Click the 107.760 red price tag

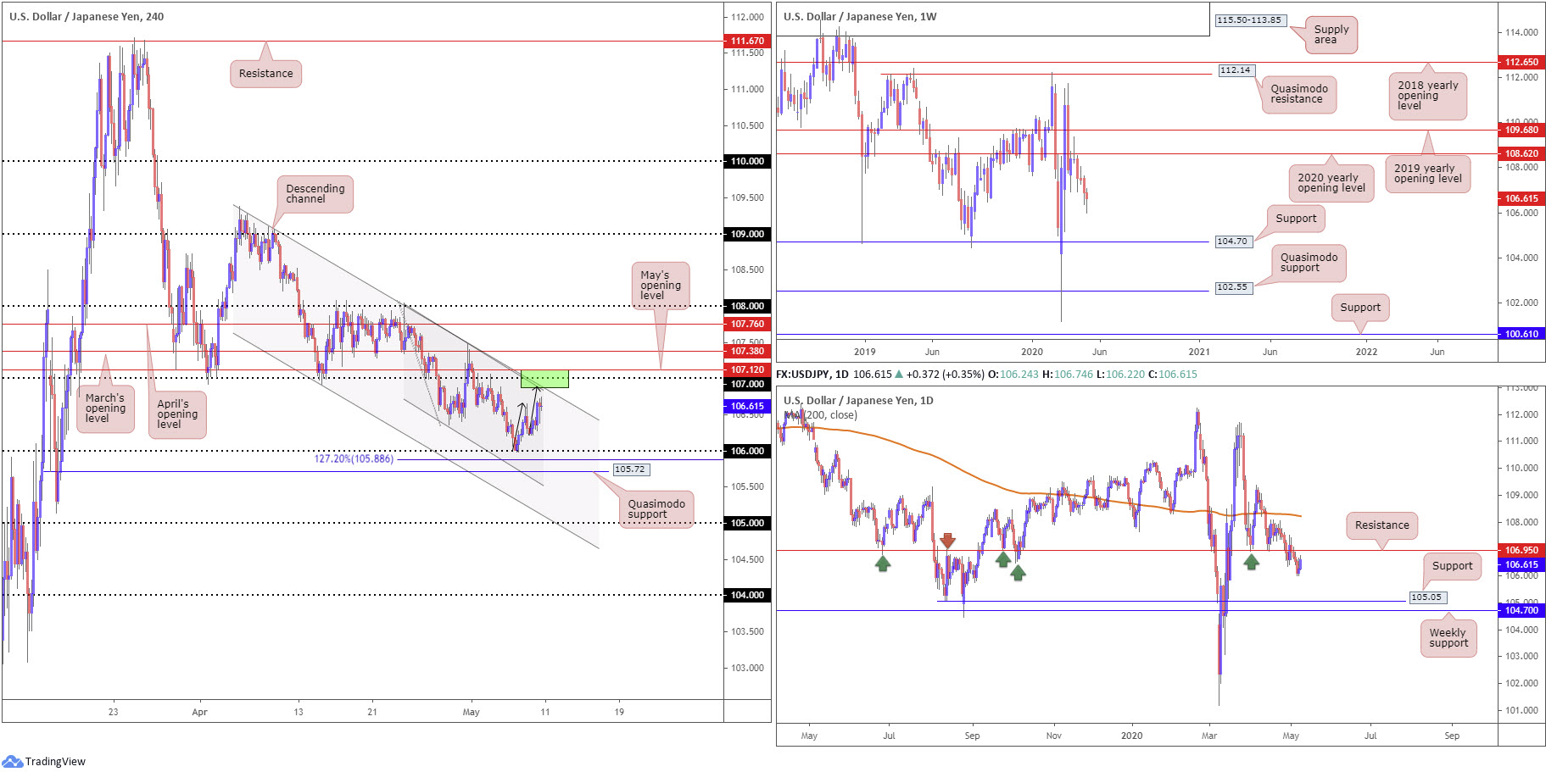[x=747, y=324]
